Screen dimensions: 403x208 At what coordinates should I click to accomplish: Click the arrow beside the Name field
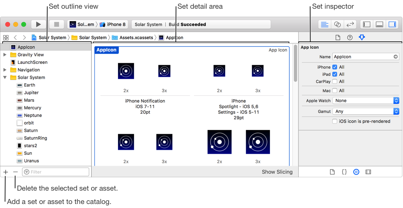[396, 57]
